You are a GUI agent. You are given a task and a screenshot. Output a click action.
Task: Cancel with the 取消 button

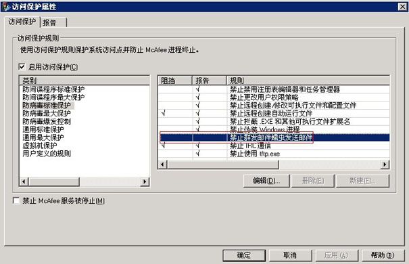coord(290,255)
